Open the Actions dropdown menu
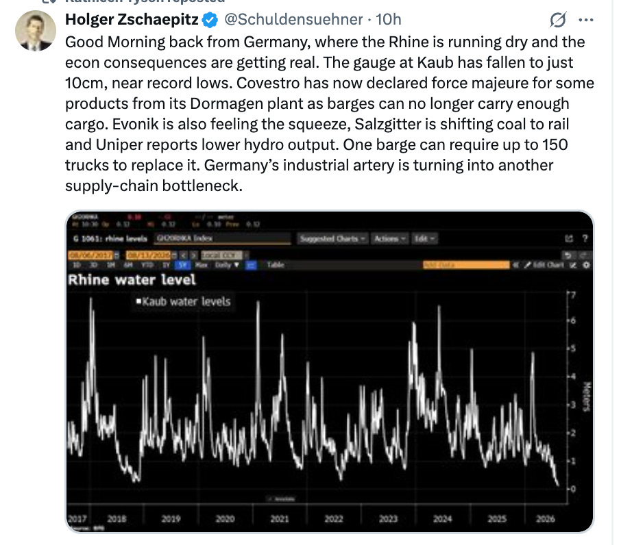 coord(390,239)
